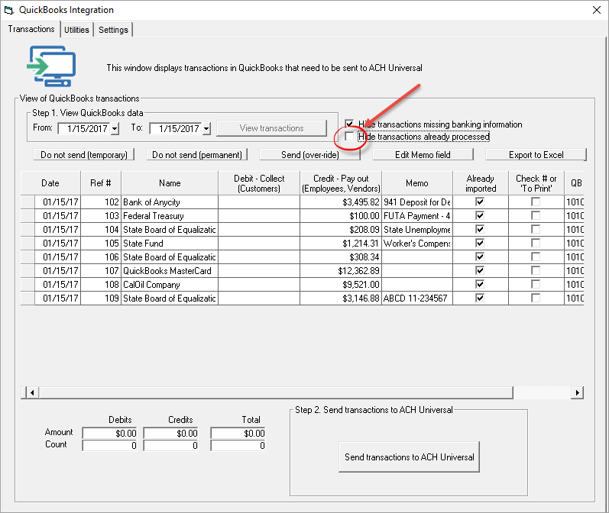This screenshot has height=513, width=609.
Task: Toggle Already imported for State Fund row
Action: (x=480, y=243)
